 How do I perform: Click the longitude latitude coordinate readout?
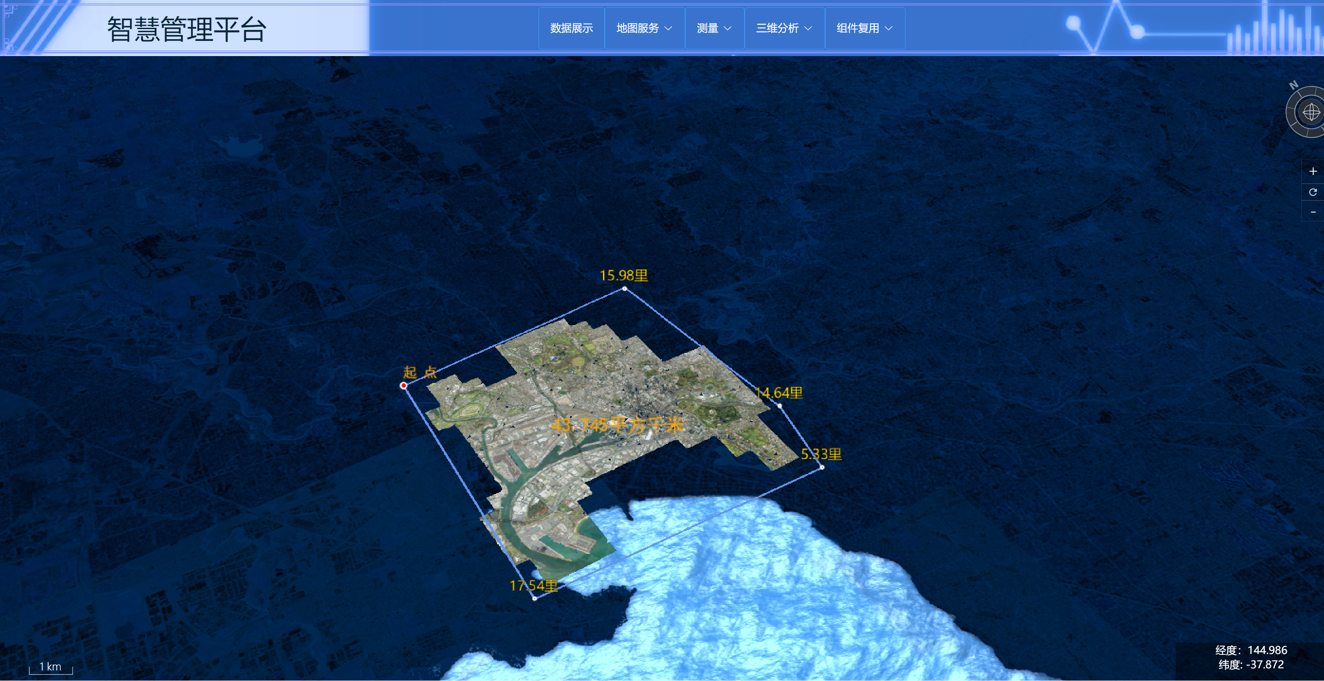point(1251,657)
